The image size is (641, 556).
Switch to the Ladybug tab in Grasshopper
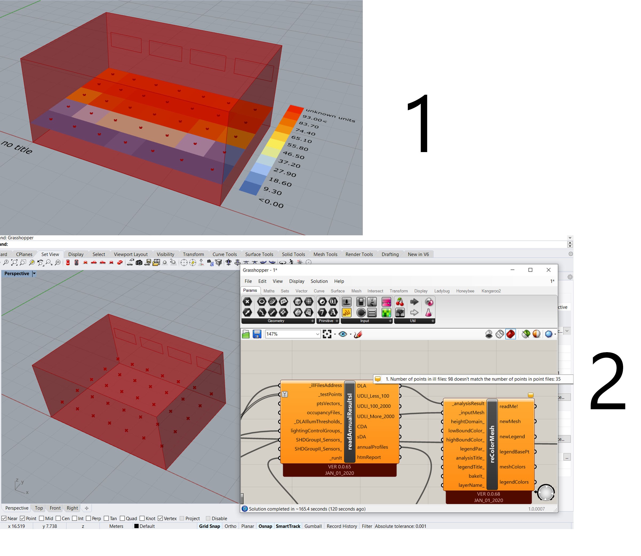pyautogui.click(x=442, y=291)
